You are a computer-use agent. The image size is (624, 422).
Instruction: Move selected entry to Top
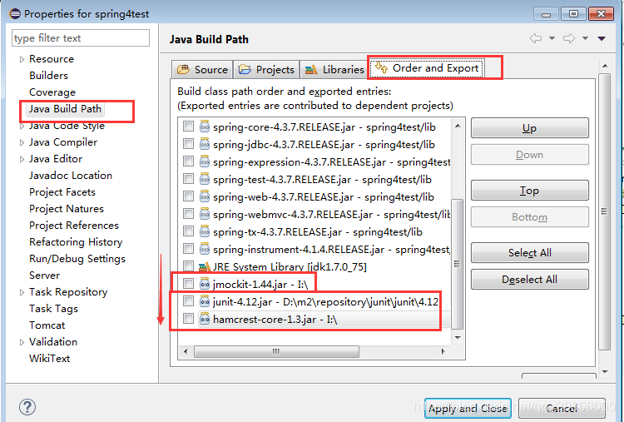tap(530, 191)
